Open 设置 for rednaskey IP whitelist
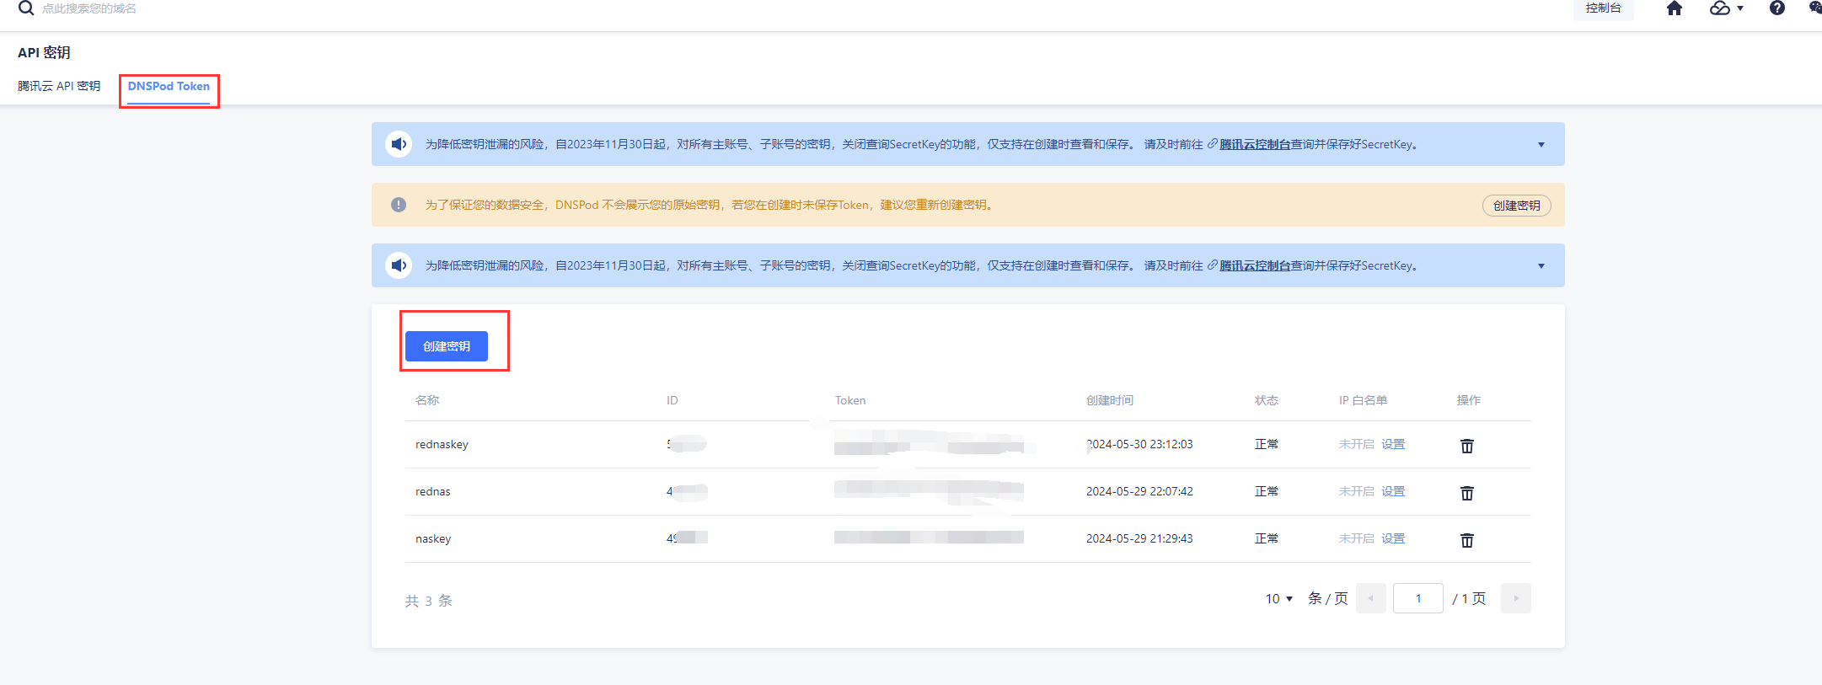 point(1392,444)
